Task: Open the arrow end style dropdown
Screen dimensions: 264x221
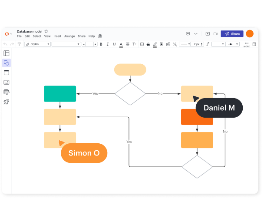Action: coord(231,44)
